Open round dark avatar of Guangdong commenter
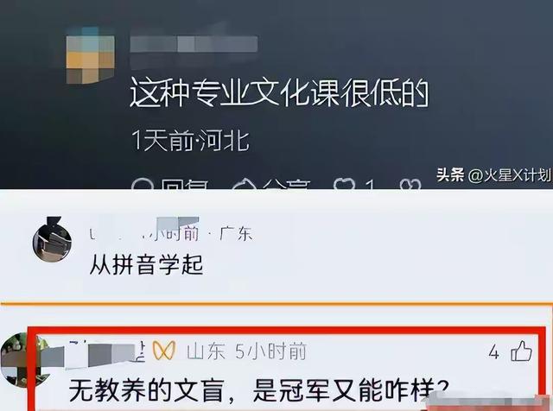 [x=52, y=240]
